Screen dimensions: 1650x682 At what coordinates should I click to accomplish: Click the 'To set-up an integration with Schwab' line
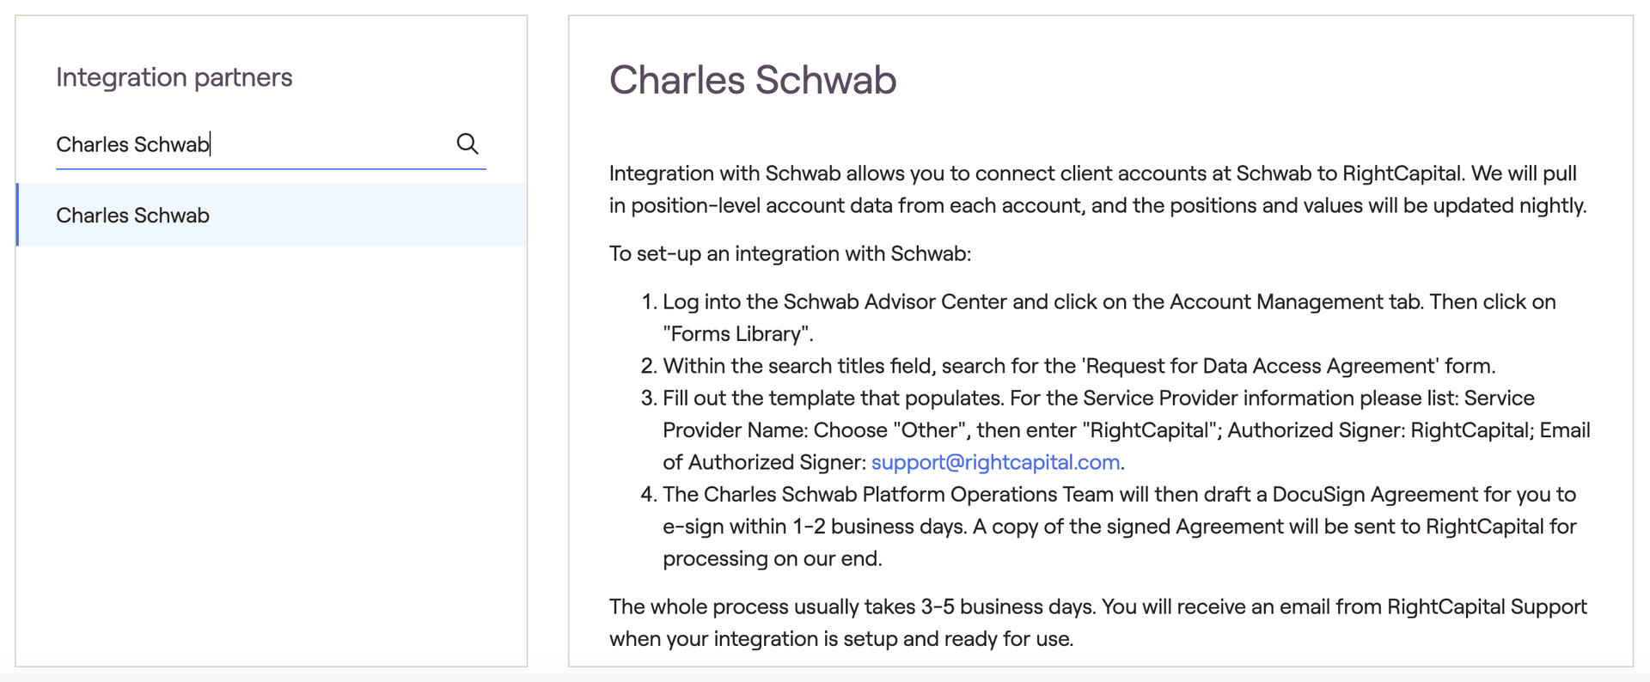pos(790,253)
